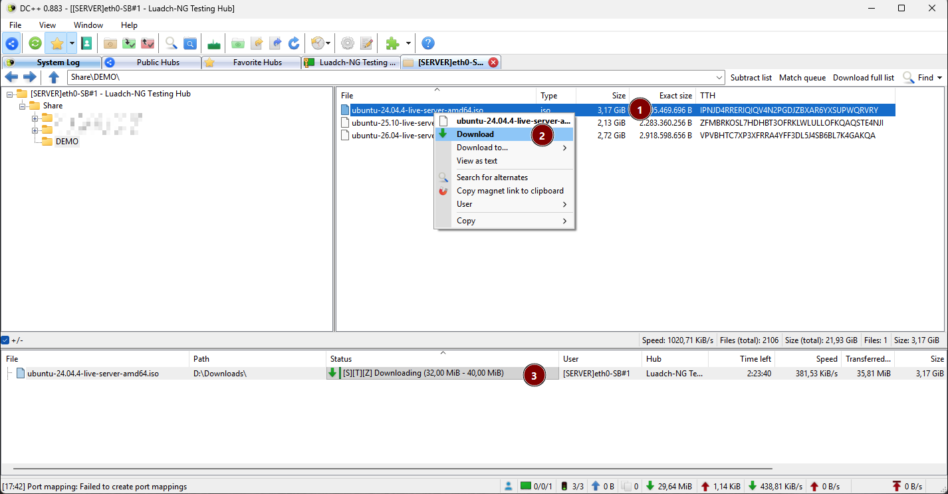Viewport: 948px width, 494px height.
Task: Click Match queue button
Action: tap(802, 78)
